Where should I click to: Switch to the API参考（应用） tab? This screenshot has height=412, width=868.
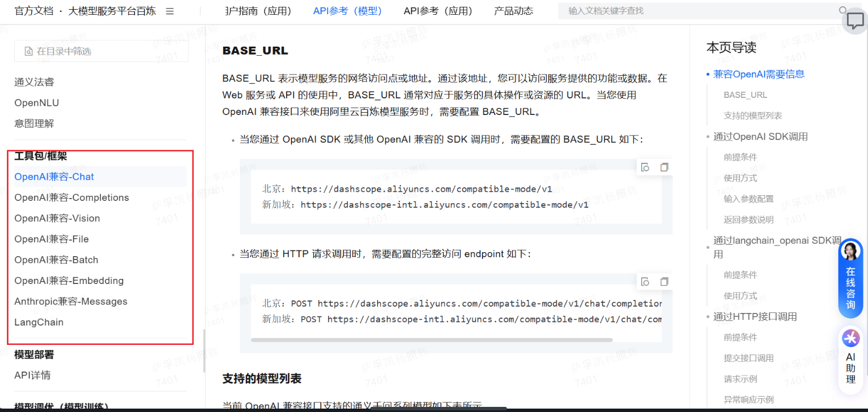[x=439, y=10]
